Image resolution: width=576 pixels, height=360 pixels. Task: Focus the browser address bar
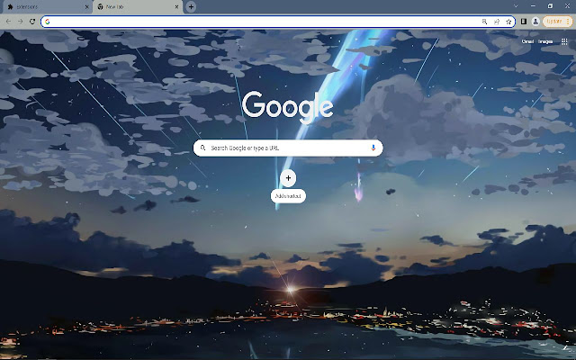[278, 22]
